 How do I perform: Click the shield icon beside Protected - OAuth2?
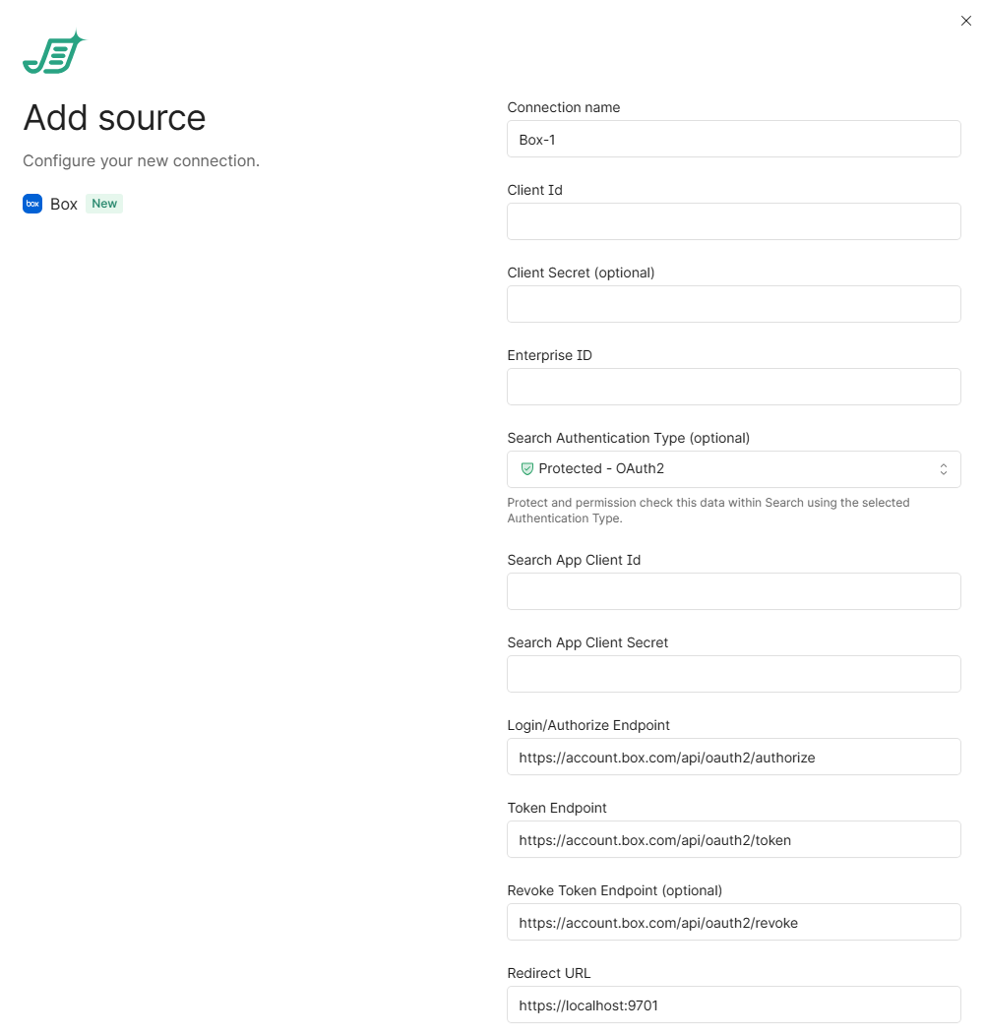(x=526, y=469)
